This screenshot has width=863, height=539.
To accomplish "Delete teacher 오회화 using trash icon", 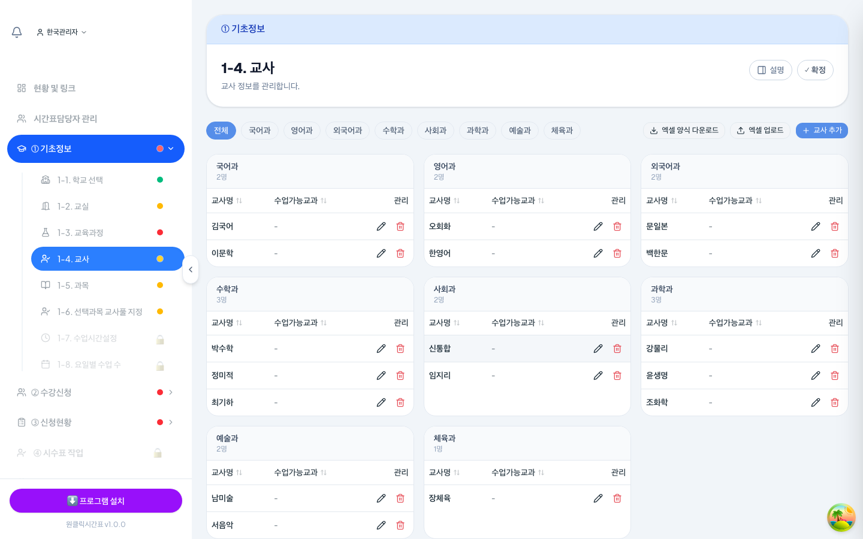I will (617, 226).
